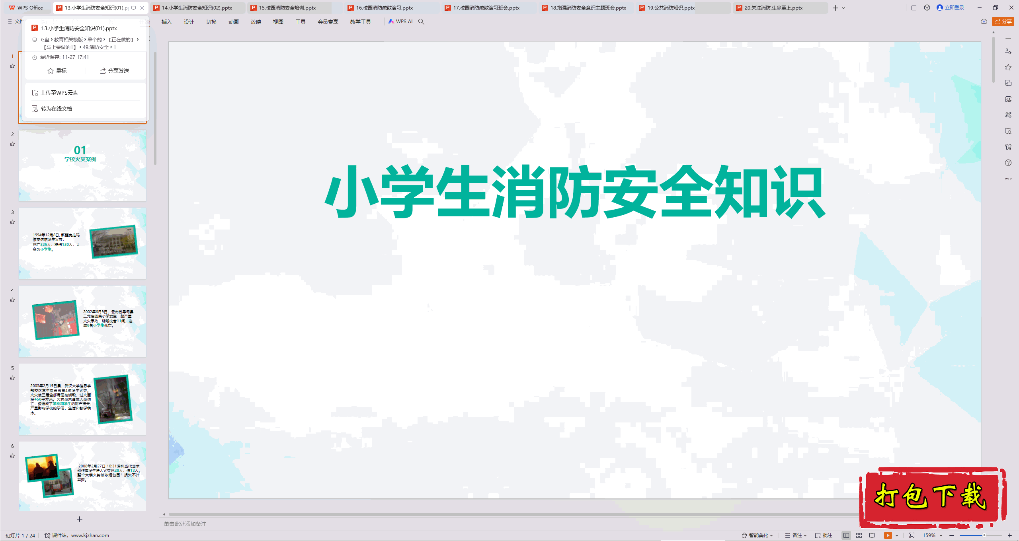Click the cloud sync icon near the share button
1019x541 pixels.
click(984, 21)
